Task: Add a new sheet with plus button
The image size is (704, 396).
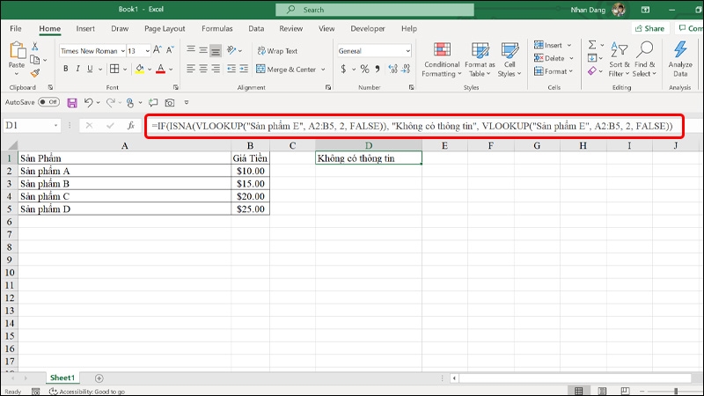Action: pos(99,378)
